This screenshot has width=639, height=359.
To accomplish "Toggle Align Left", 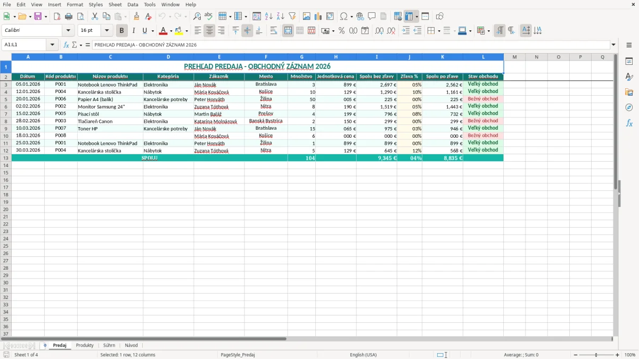I will [x=198, y=31].
